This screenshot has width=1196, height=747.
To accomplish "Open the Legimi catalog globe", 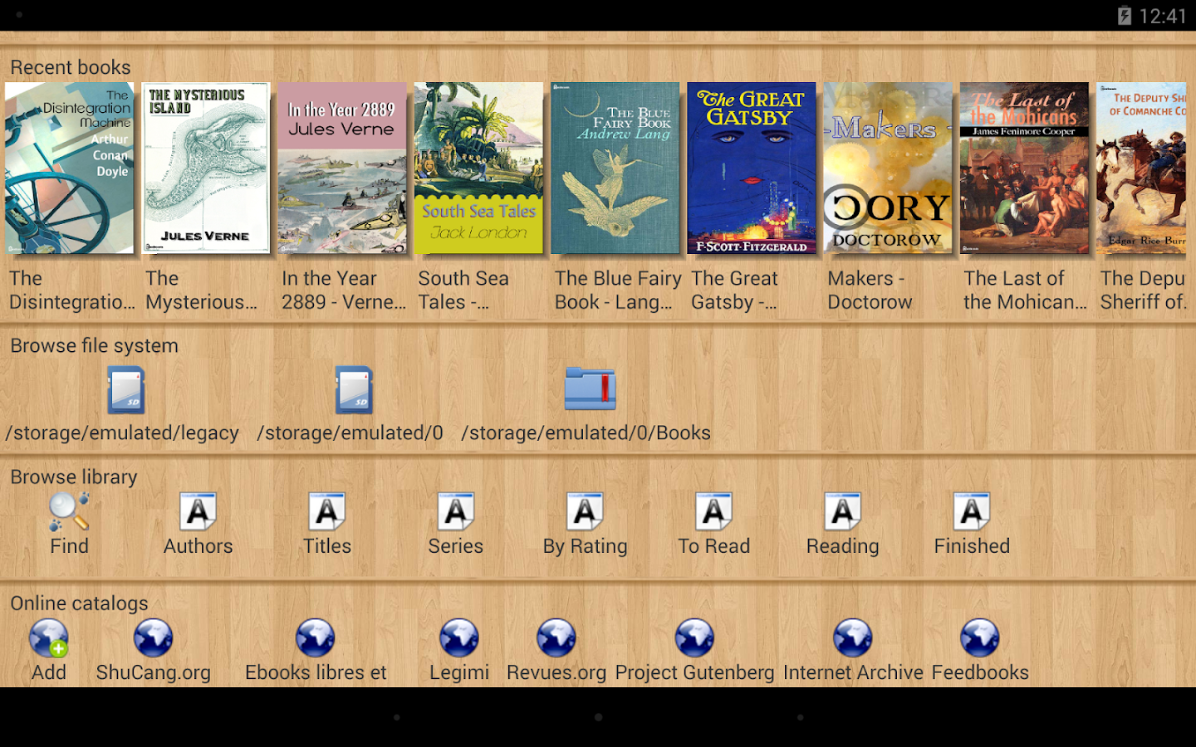I will coord(459,638).
